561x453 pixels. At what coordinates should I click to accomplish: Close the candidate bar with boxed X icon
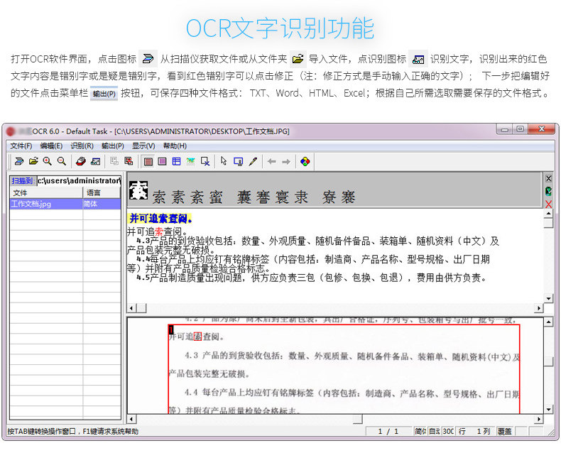[548, 178]
